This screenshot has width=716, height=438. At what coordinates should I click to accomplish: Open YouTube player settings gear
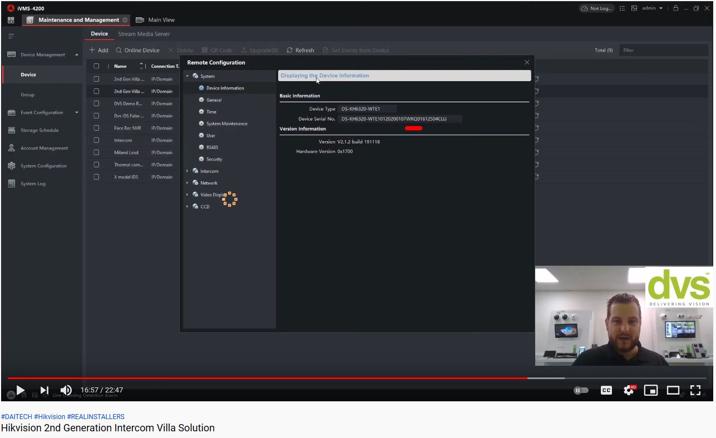[x=629, y=390]
